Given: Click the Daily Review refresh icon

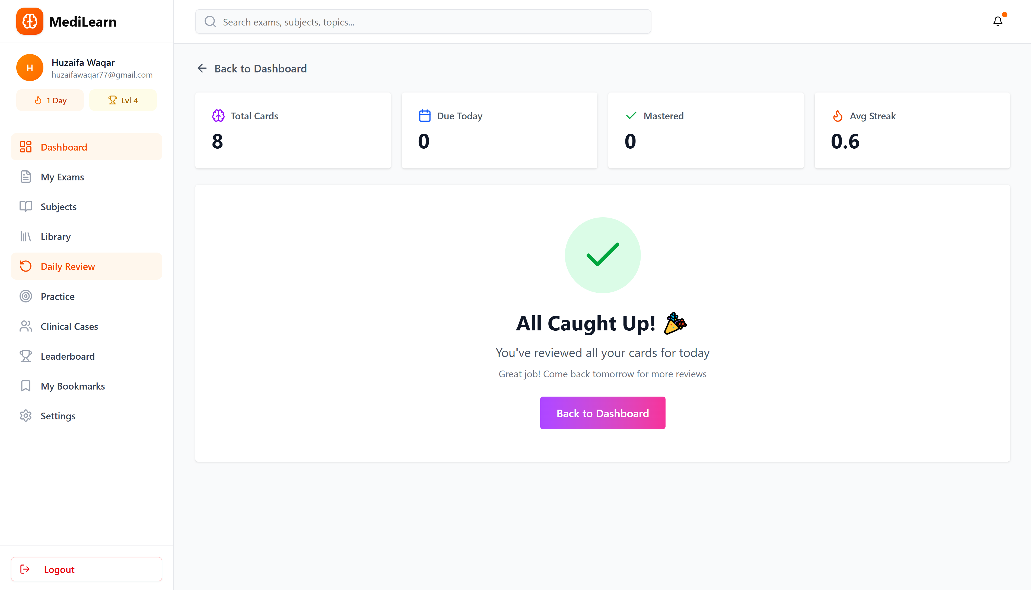Looking at the screenshot, I should click(x=26, y=266).
